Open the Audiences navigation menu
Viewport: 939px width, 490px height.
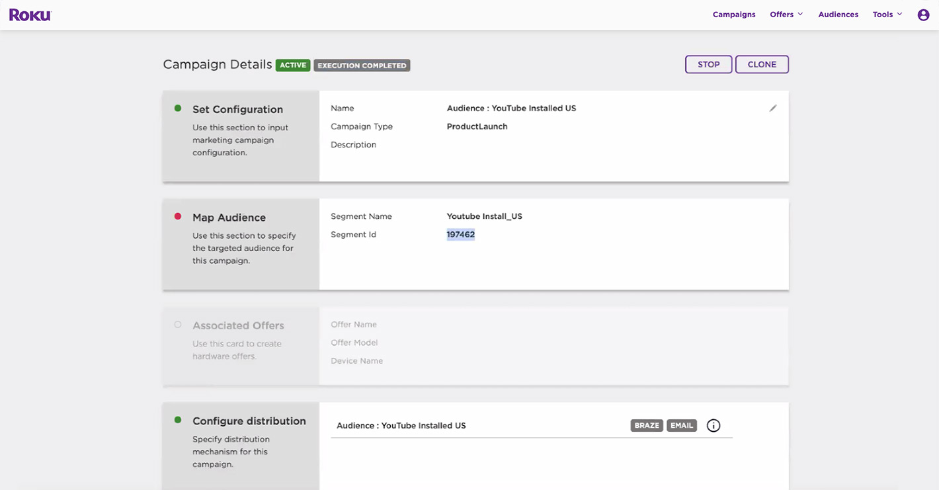pyautogui.click(x=838, y=14)
